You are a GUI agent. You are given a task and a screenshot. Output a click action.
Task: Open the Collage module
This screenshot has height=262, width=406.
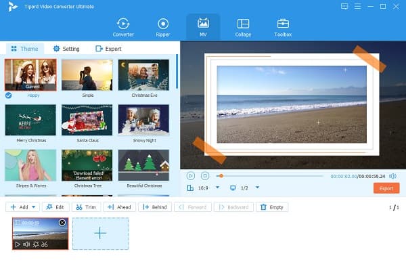click(x=243, y=27)
